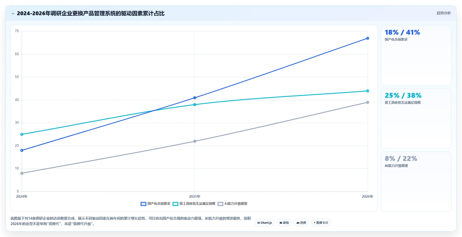
Task: Click the 2025 blue line data point at 41
Action: click(195, 98)
